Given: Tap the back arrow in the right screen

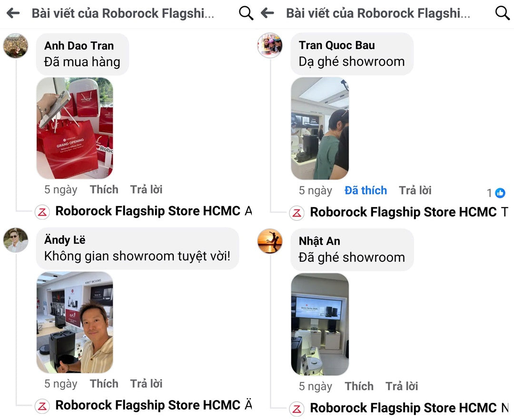Looking at the screenshot, I should click(x=267, y=13).
